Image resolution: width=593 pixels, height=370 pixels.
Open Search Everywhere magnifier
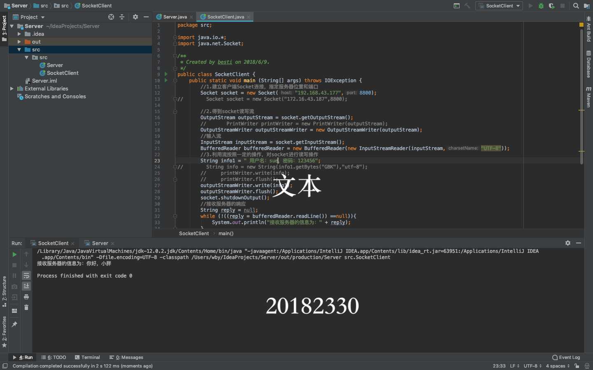(x=576, y=6)
